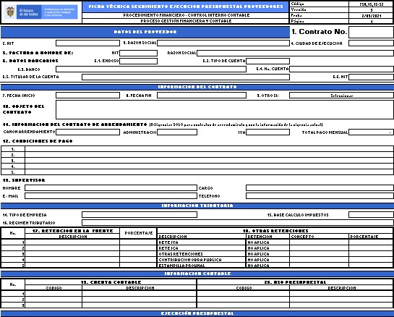394x317 pixels.
Task: Click the Colombian government logo in header
Action: point(41,12)
